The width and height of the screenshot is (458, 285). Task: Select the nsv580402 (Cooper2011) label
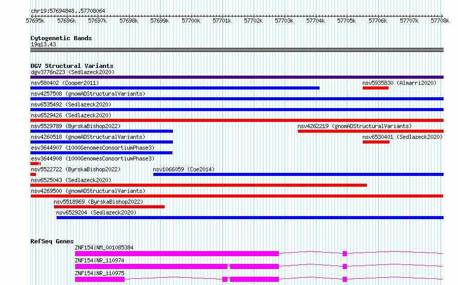65,83
